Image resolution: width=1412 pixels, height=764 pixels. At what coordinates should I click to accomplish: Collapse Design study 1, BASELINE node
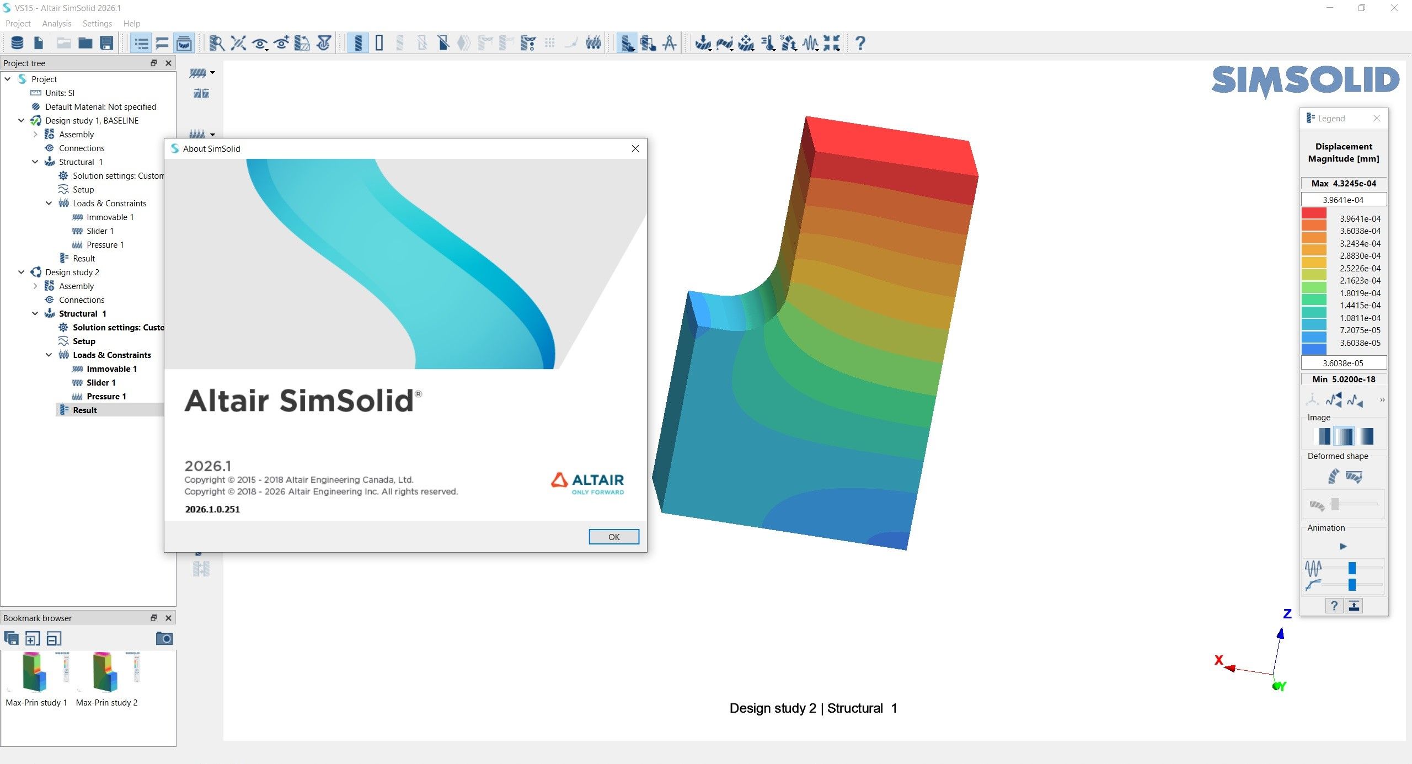[21, 120]
